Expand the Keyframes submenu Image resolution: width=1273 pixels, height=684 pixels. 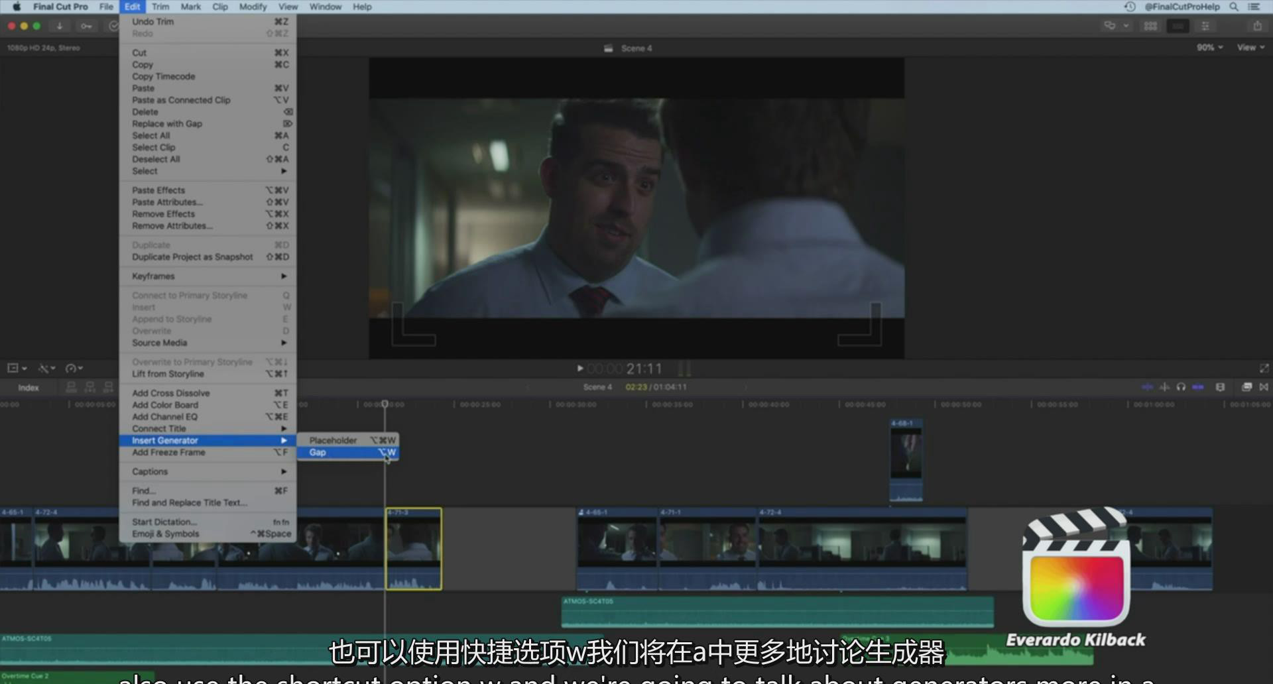[208, 276]
